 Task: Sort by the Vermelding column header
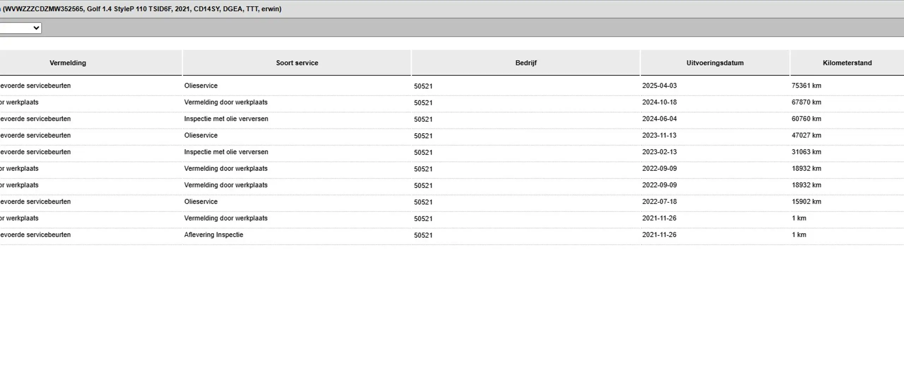click(68, 63)
